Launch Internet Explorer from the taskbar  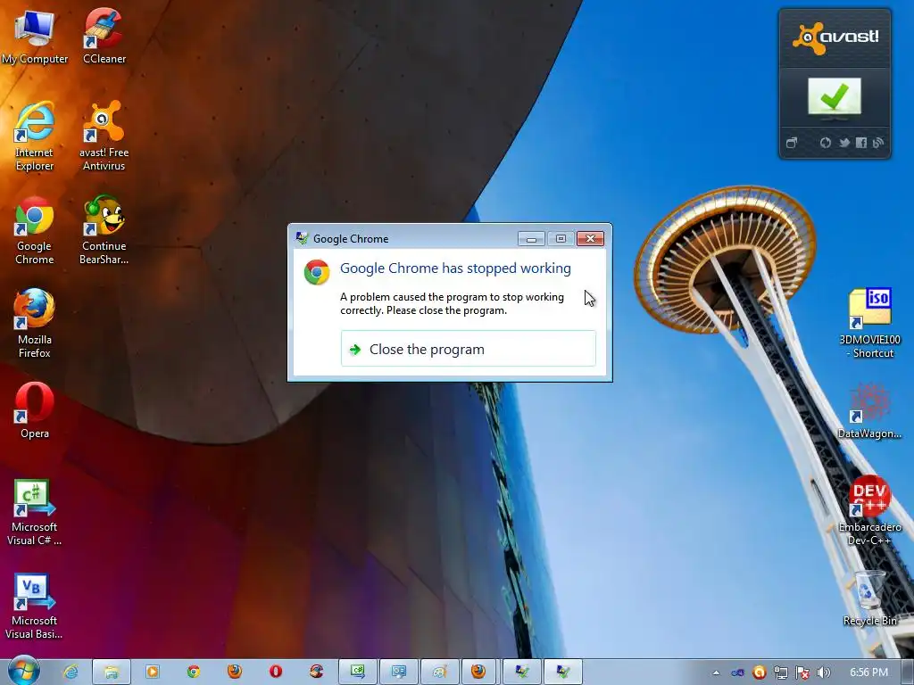pos(71,672)
